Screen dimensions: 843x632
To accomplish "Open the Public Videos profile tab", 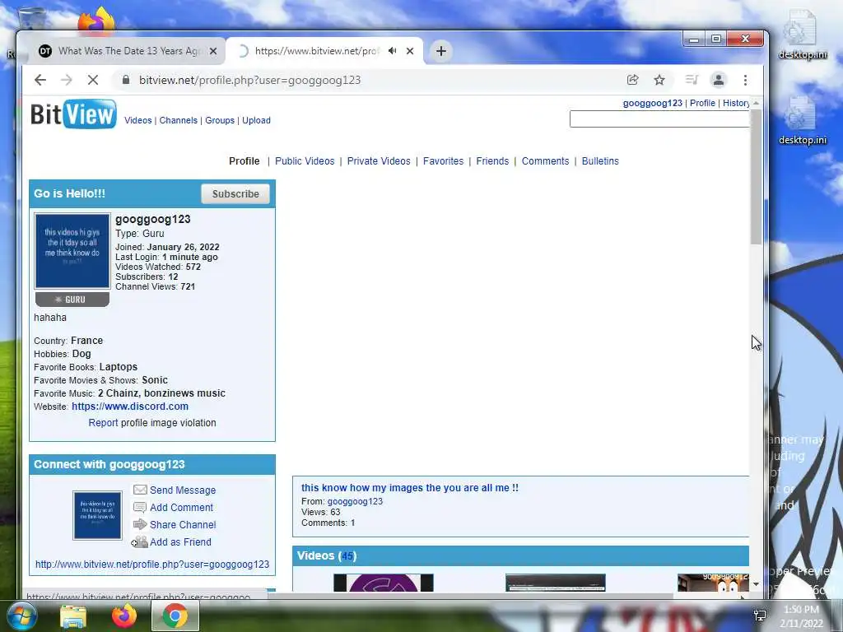I will click(x=305, y=161).
